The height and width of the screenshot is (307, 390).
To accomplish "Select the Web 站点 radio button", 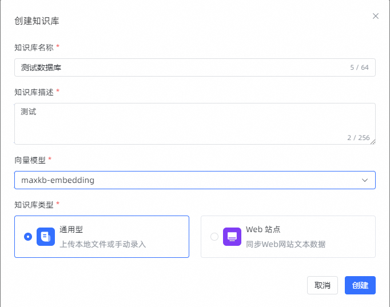I will click(x=214, y=237).
